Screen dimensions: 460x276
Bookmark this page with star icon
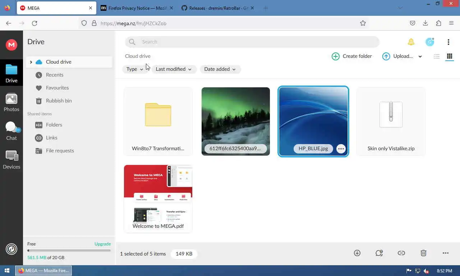(x=363, y=23)
